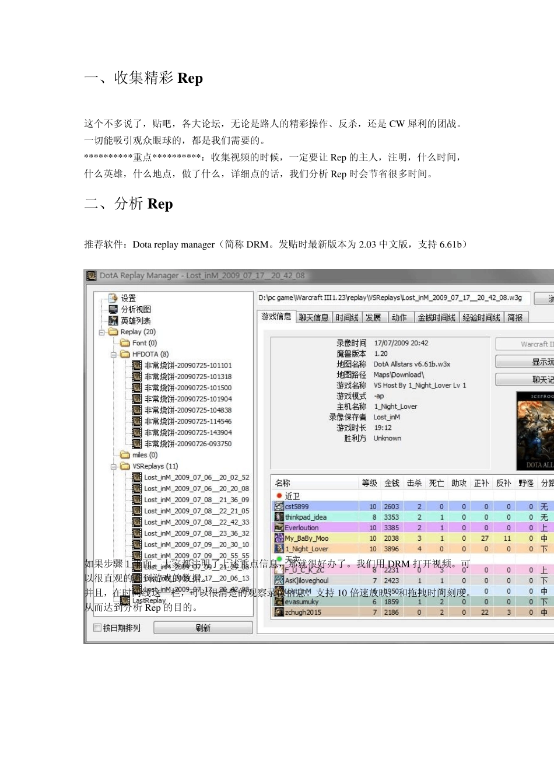Screen dimensions: 554x784
Task: Toggle the 按日期排列 sort-by-date checkbox
Action: click(97, 628)
